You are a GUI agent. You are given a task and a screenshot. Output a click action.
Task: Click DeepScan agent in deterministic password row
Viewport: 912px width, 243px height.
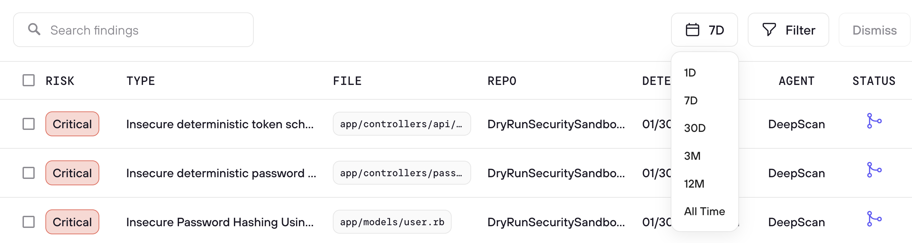click(x=796, y=174)
